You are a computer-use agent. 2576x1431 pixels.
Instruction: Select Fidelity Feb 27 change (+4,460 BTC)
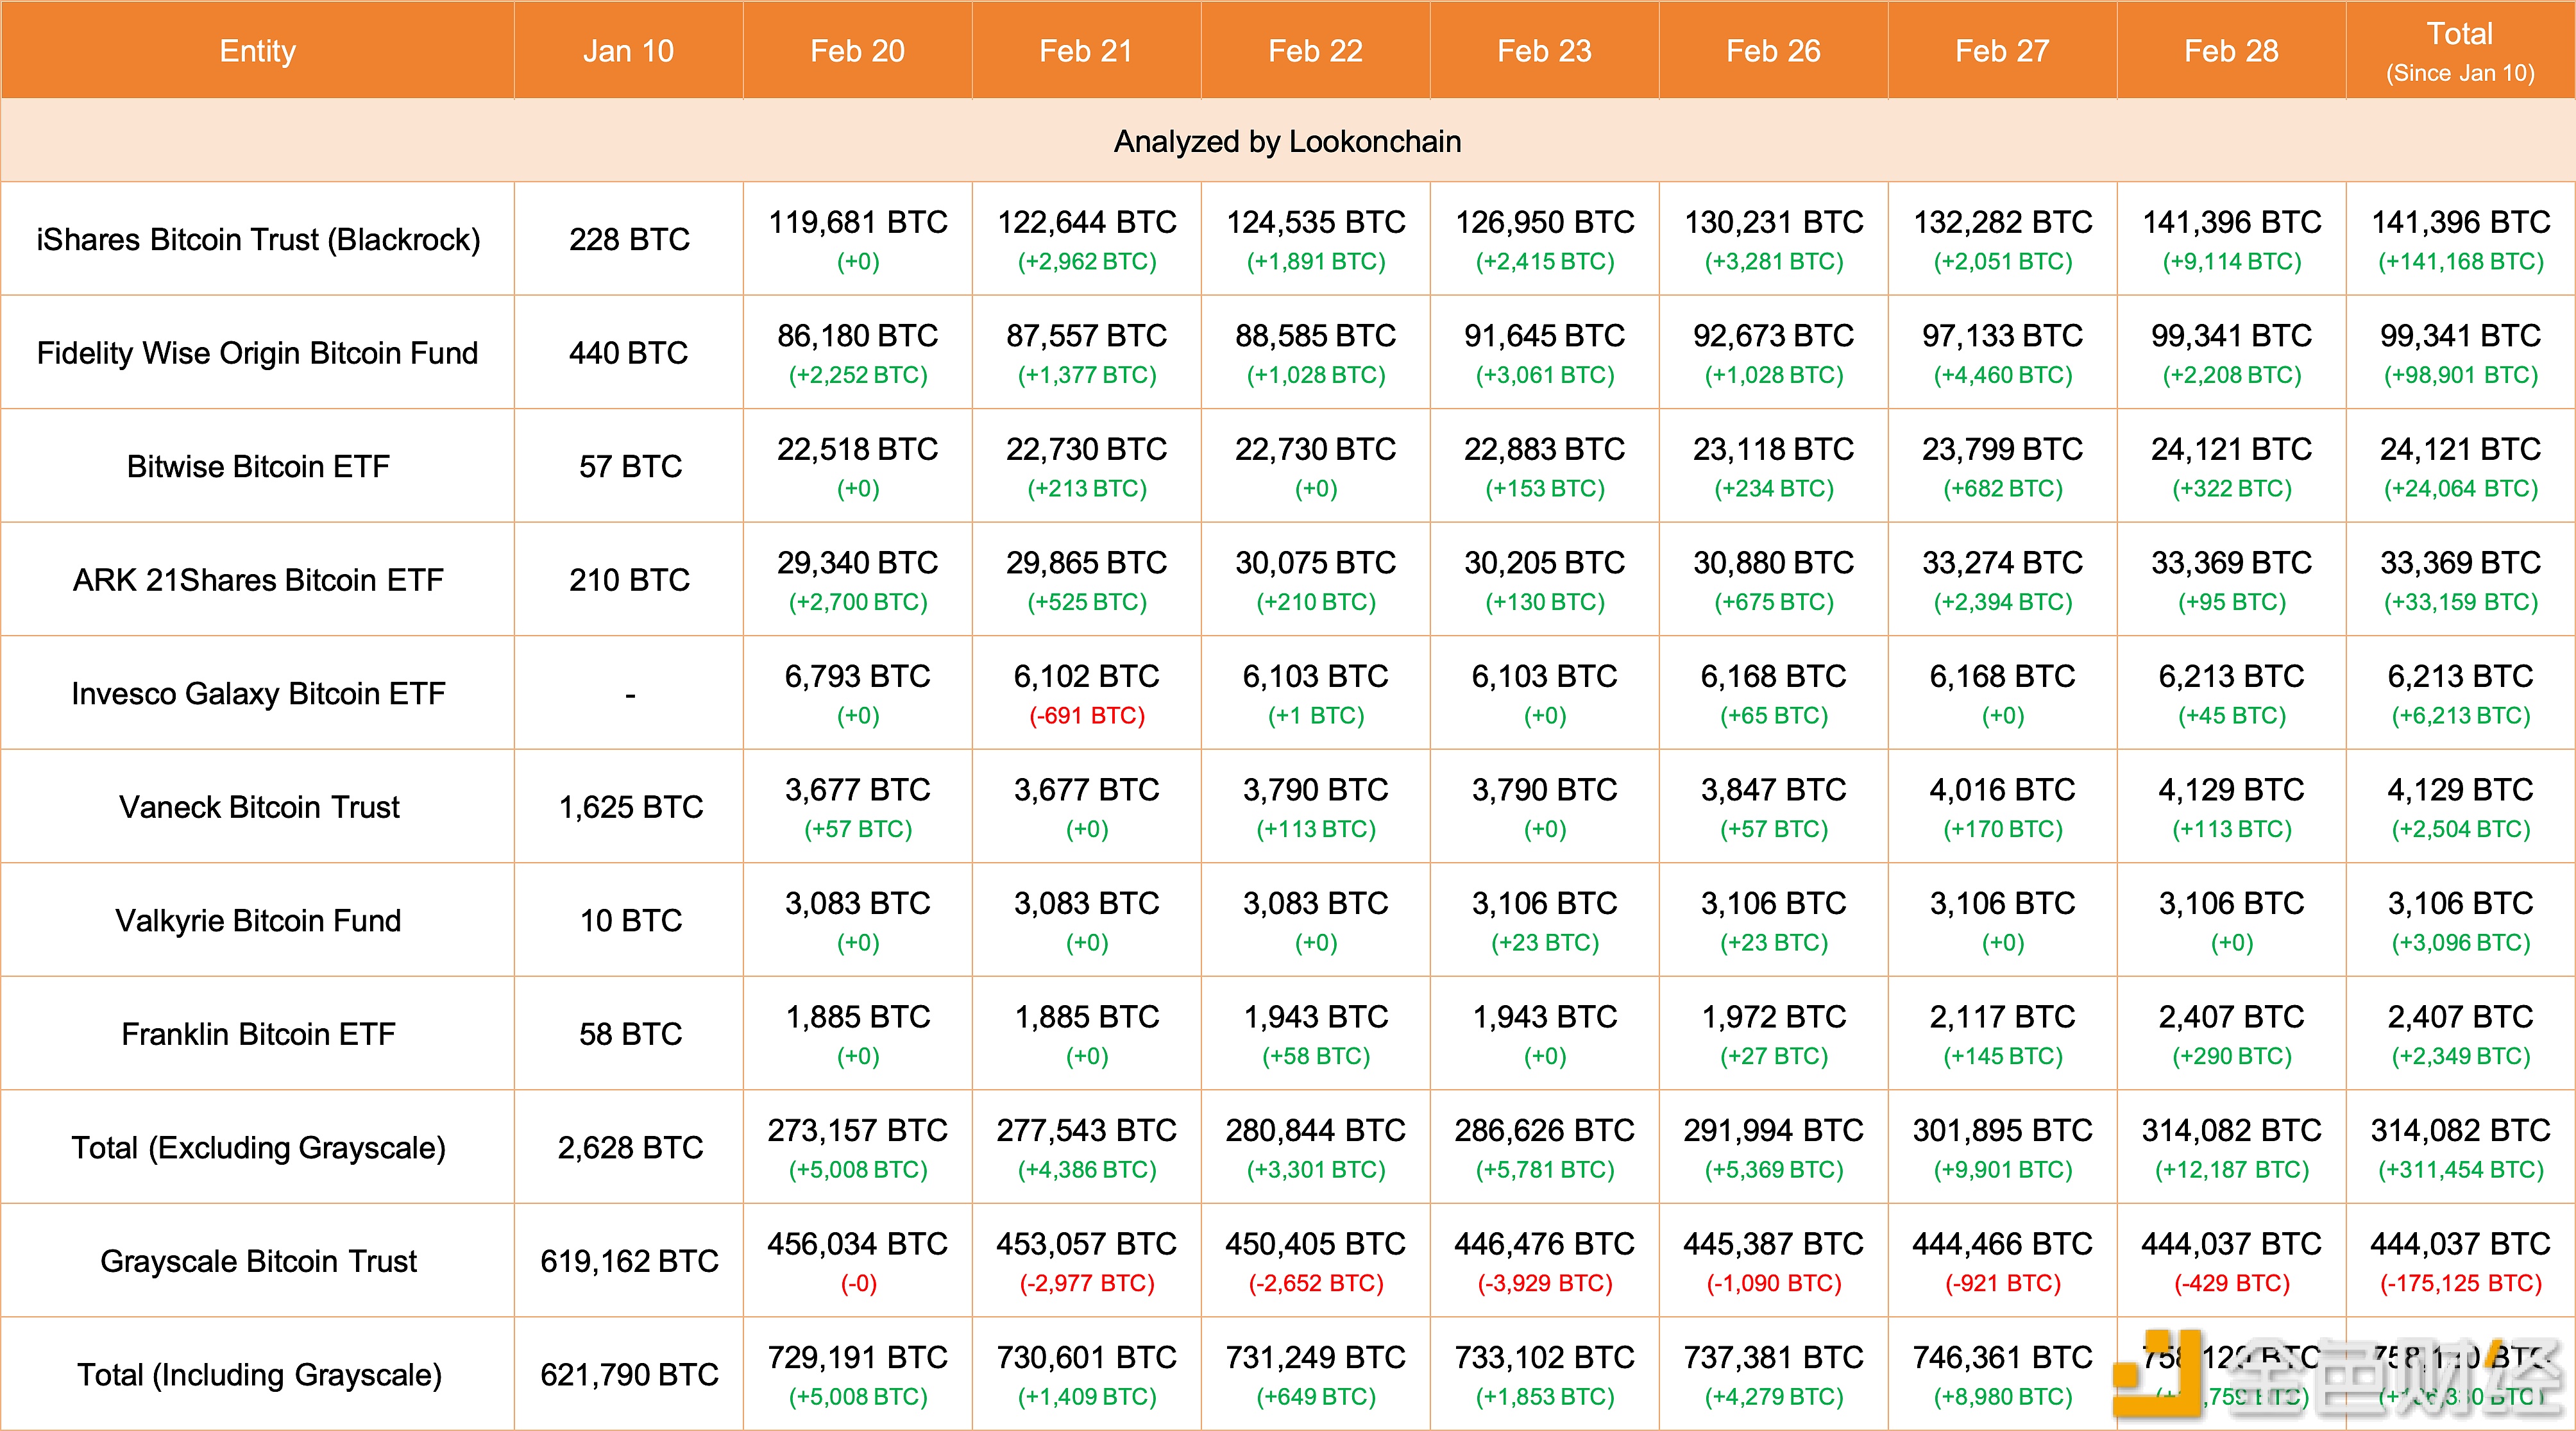[2003, 376]
